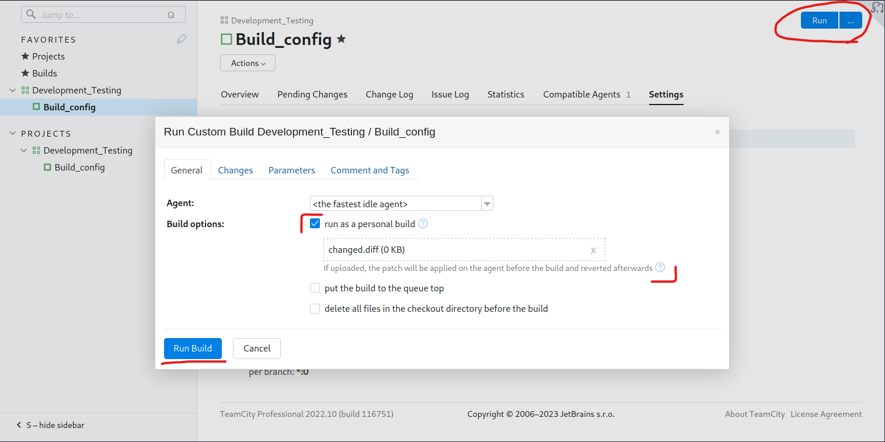The width and height of the screenshot is (885, 442).
Task: Open the Agent selection dropdown
Action: click(486, 203)
